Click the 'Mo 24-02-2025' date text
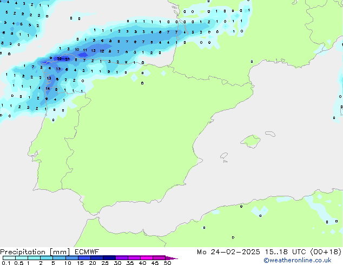The image size is (343, 265). pos(228,252)
